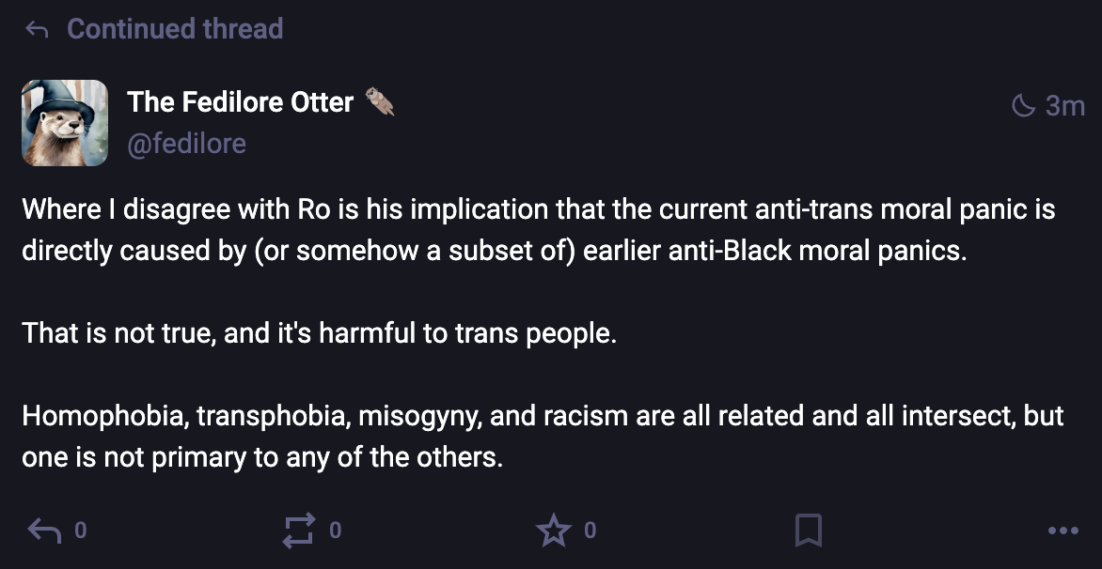Image resolution: width=1102 pixels, height=569 pixels.
Task: Click the back arrow beside Continued thread
Action: [37, 30]
